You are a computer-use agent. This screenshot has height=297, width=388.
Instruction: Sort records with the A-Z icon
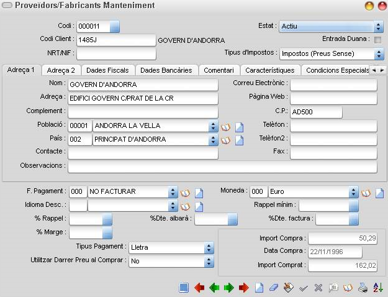point(378,288)
